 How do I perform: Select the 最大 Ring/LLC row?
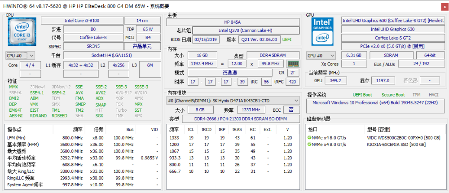83,171
